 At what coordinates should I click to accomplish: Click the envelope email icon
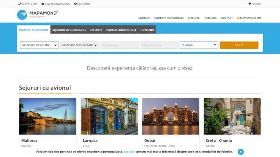[43, 4]
